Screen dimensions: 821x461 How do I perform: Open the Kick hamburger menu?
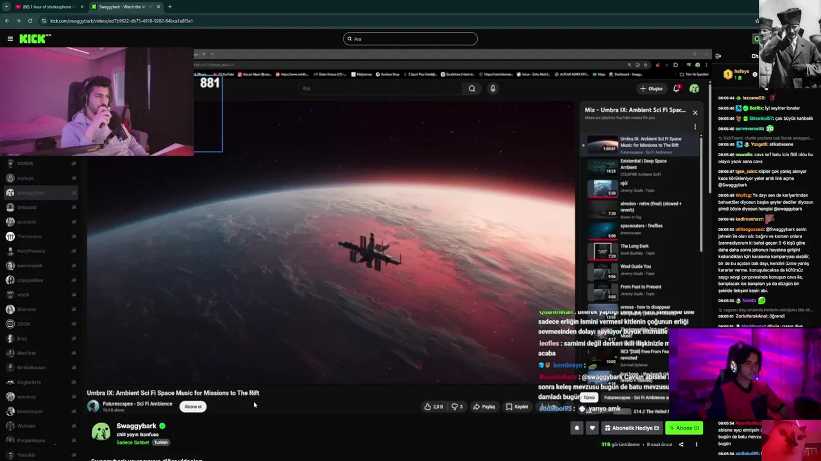pos(10,39)
